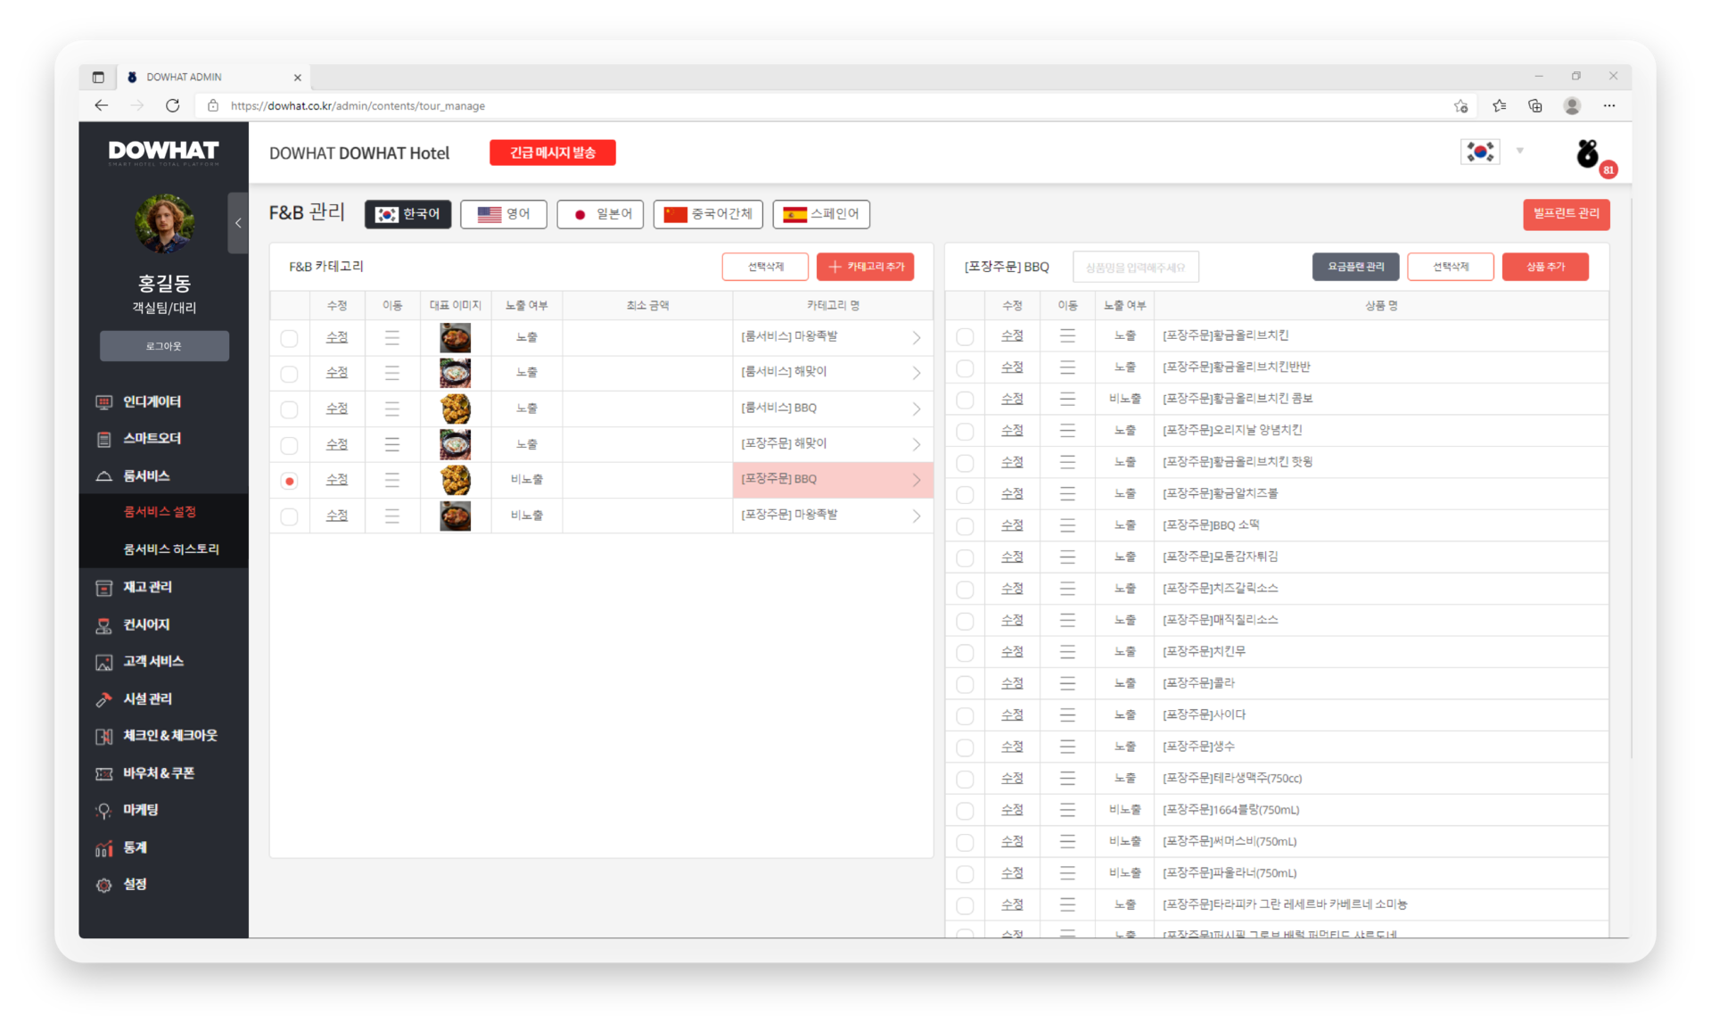Click the DOWHAT logo in sidebar

(163, 153)
